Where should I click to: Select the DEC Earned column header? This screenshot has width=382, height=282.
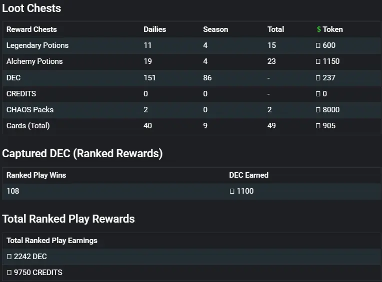pyautogui.click(x=248, y=175)
